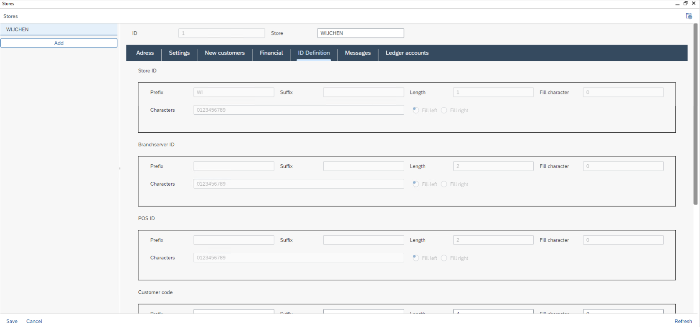Show the Ledger accounts tab
700x327 pixels.
[407, 53]
